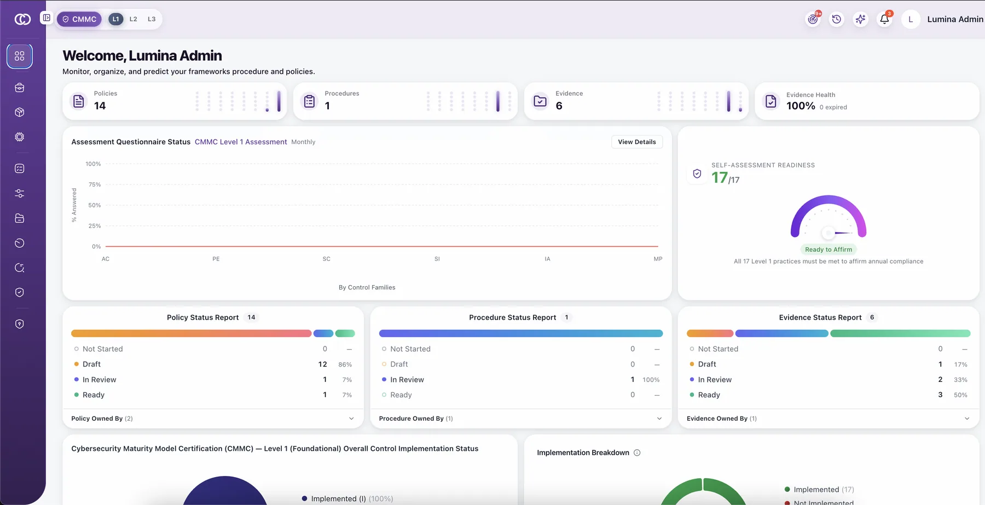
Task: Open the Evidence summary card showing 6
Action: point(636,101)
